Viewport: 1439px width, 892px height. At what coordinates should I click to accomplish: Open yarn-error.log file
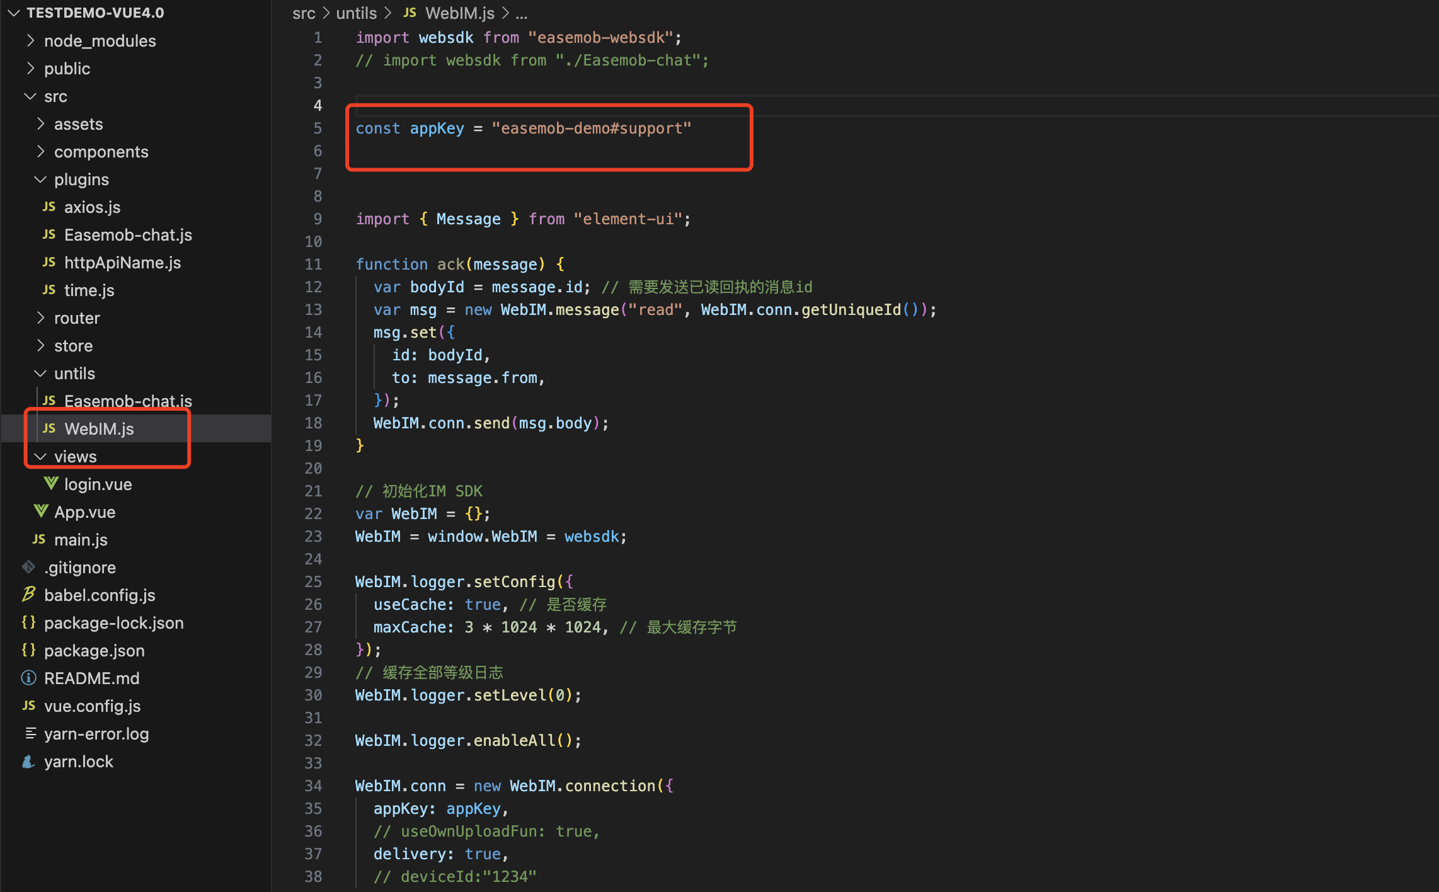(96, 734)
